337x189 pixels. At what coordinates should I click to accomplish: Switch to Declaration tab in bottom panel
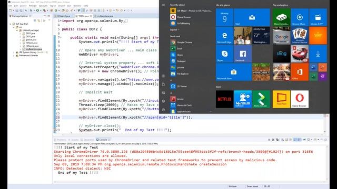pos(88,140)
